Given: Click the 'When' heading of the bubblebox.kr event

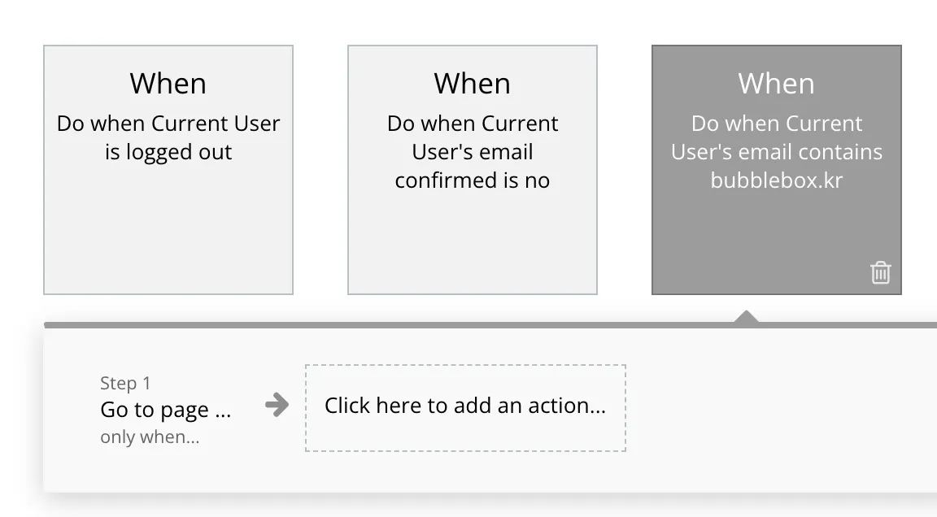Looking at the screenshot, I should point(777,84).
